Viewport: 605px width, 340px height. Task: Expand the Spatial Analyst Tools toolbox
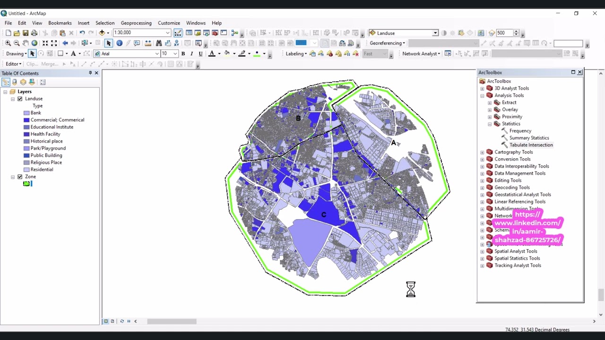pos(482,251)
